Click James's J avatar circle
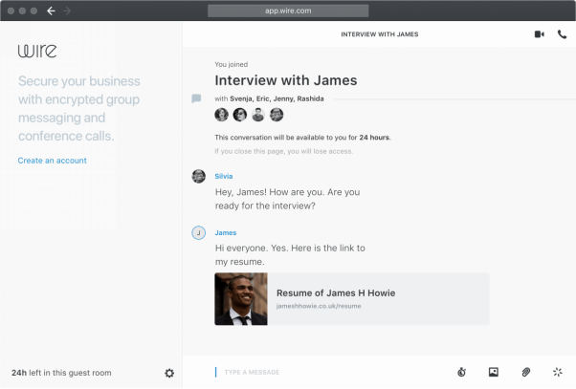The width and height of the screenshot is (576, 389). click(199, 232)
